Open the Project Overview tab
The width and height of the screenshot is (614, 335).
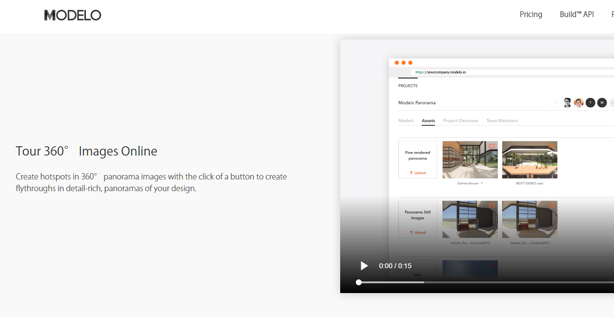pos(460,120)
